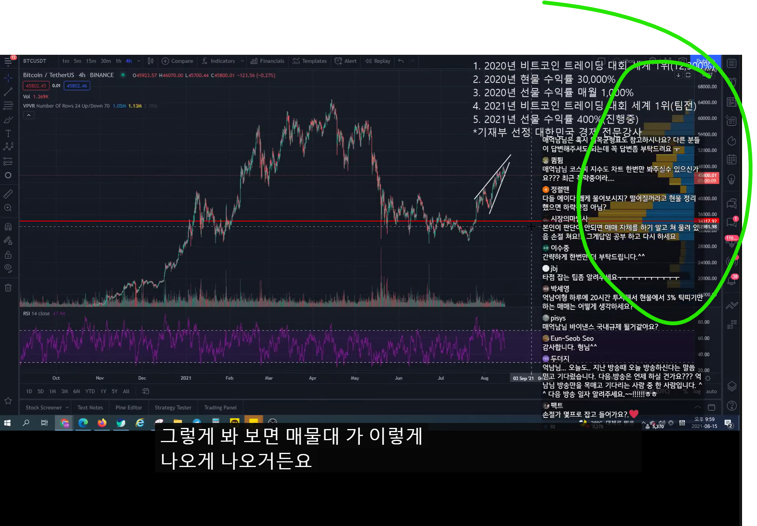
Task: Open the Indicators dropdown arrow
Action: pos(242,61)
